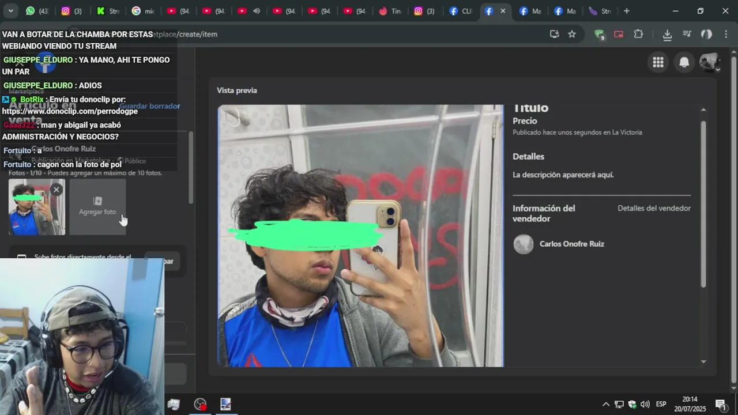The width and height of the screenshot is (738, 415).
Task: Click the Agregar foto tile
Action: pos(97,207)
